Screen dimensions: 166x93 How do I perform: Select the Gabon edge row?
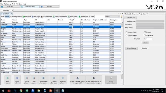tap(61, 70)
